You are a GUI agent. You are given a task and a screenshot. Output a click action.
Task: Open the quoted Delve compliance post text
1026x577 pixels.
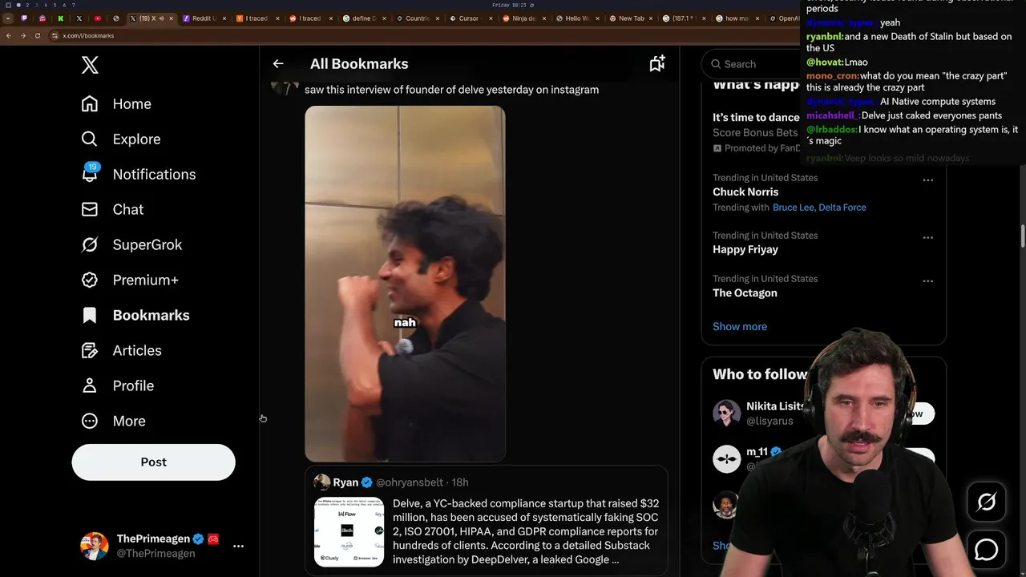(x=526, y=531)
